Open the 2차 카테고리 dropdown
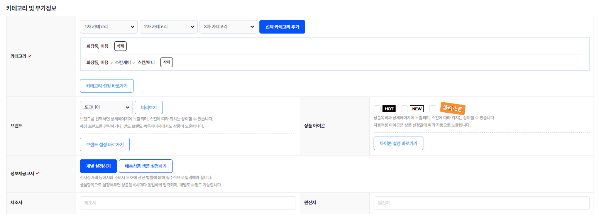Screen dimensions: 599x218 [x=169, y=27]
